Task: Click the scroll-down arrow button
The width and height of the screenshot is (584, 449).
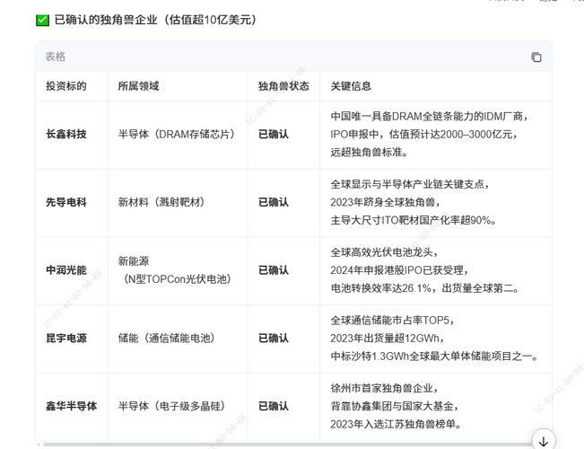Action: [x=544, y=441]
